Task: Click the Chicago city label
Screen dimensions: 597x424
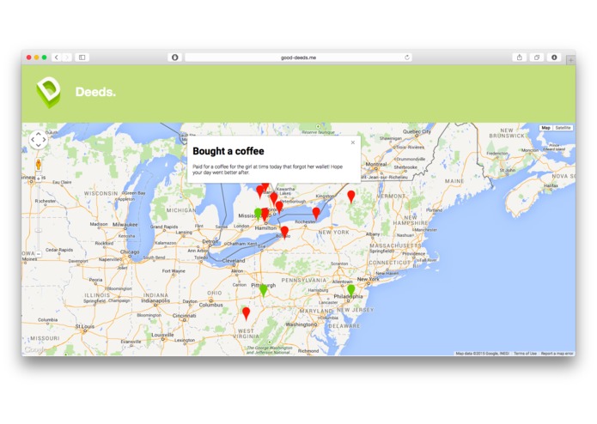Action: tap(130, 251)
